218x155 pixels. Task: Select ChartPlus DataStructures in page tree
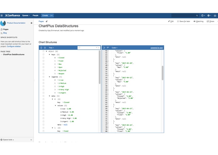[x=13, y=55]
